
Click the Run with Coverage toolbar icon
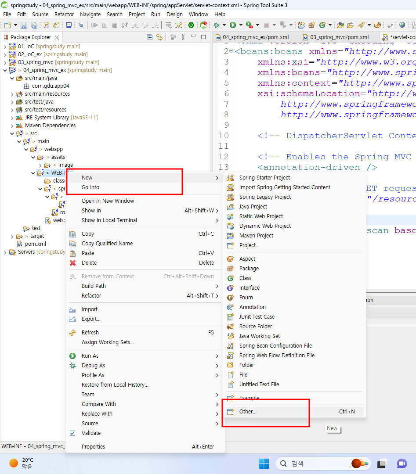[x=250, y=25]
